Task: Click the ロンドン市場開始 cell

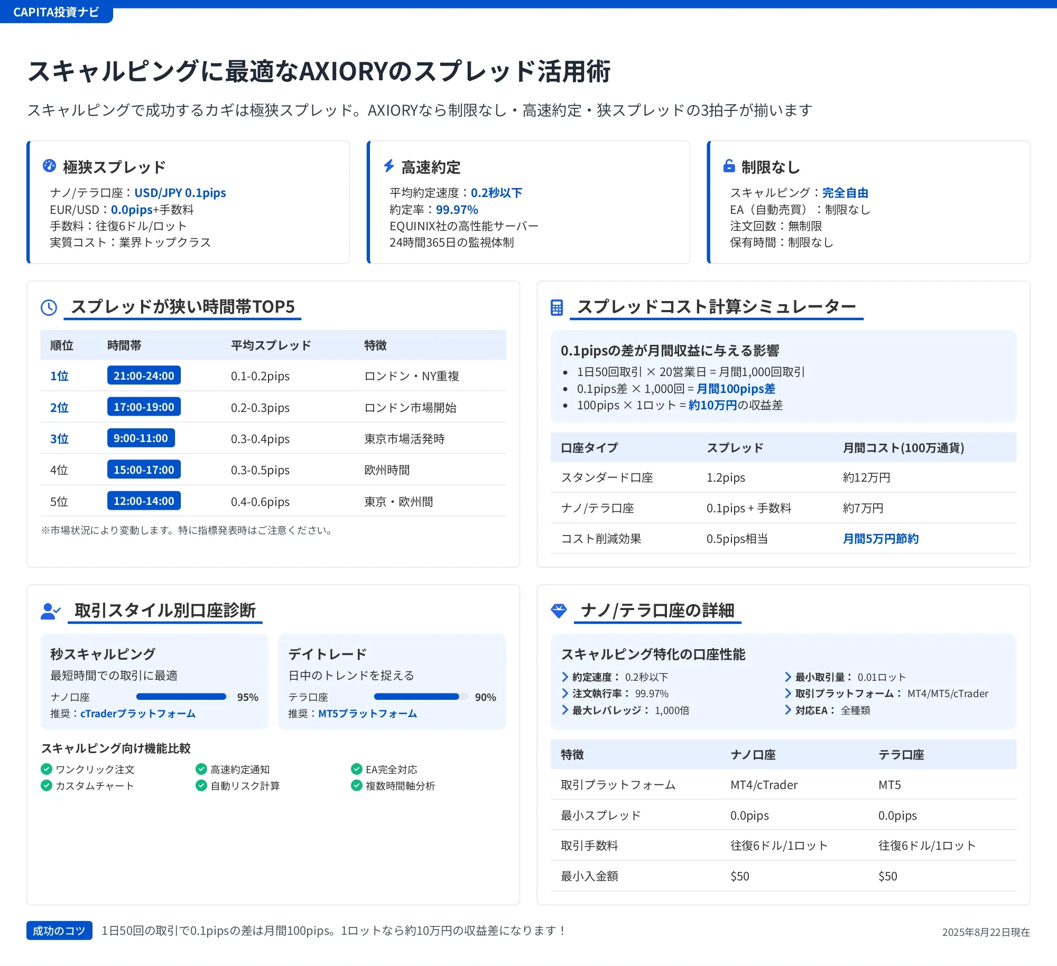Action: click(411, 408)
